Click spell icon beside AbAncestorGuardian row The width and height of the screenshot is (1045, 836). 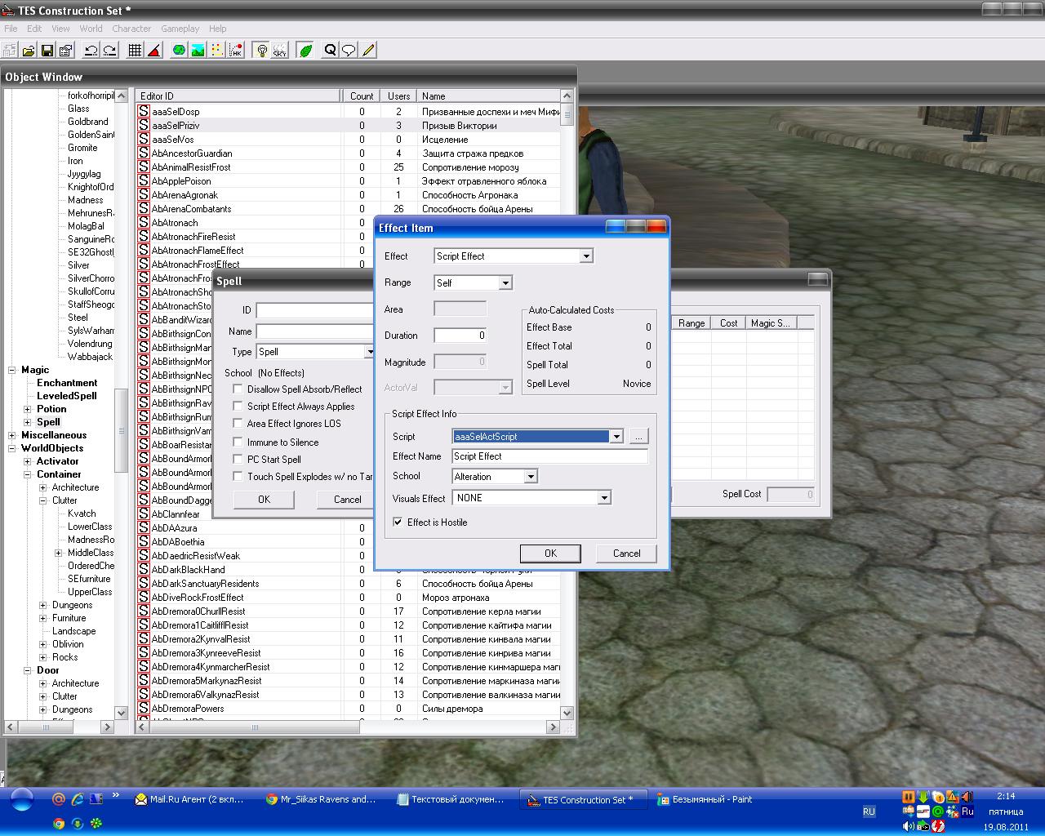coord(144,153)
